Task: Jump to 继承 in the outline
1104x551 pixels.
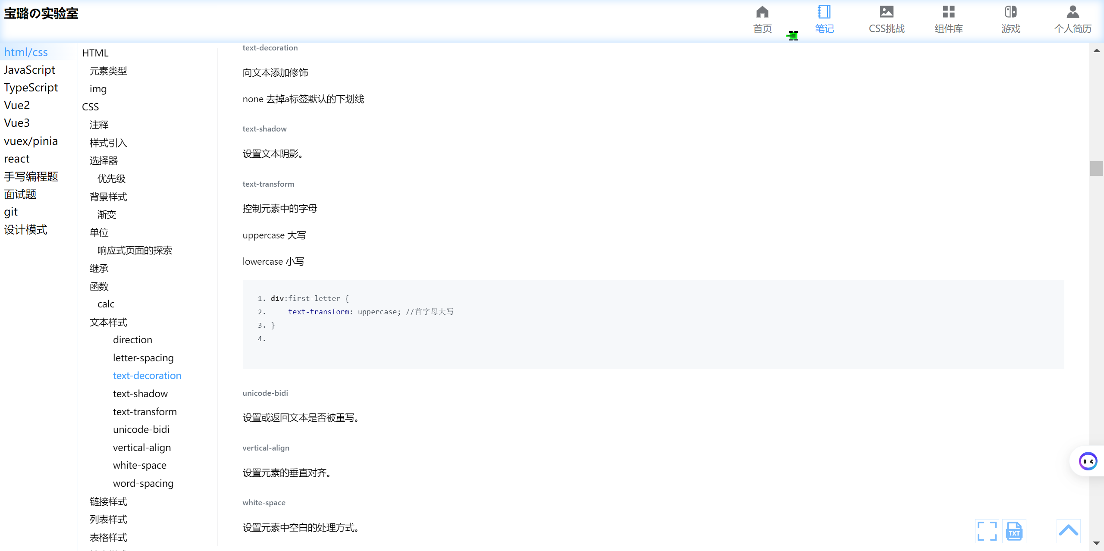Action: (99, 268)
